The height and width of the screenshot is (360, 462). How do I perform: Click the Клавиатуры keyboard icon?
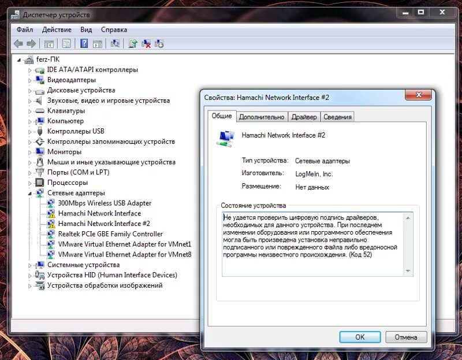pyautogui.click(x=39, y=111)
